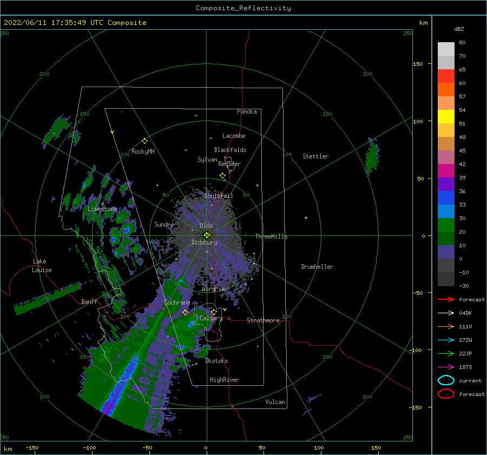This screenshot has width=487, height=455.
Task: Click the yellow diamond marker near Cochrane
Action: pos(185,312)
